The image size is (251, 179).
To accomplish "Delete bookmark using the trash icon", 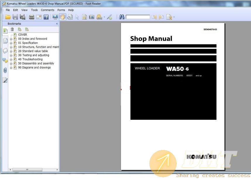I will click(x=12, y=29).
